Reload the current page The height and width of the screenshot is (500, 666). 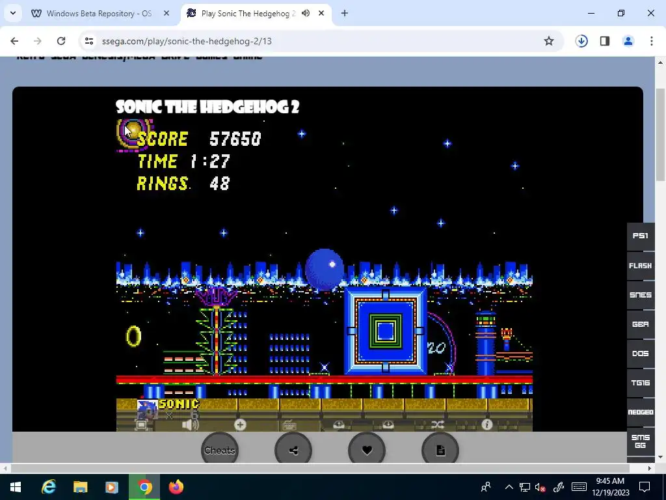(x=61, y=41)
